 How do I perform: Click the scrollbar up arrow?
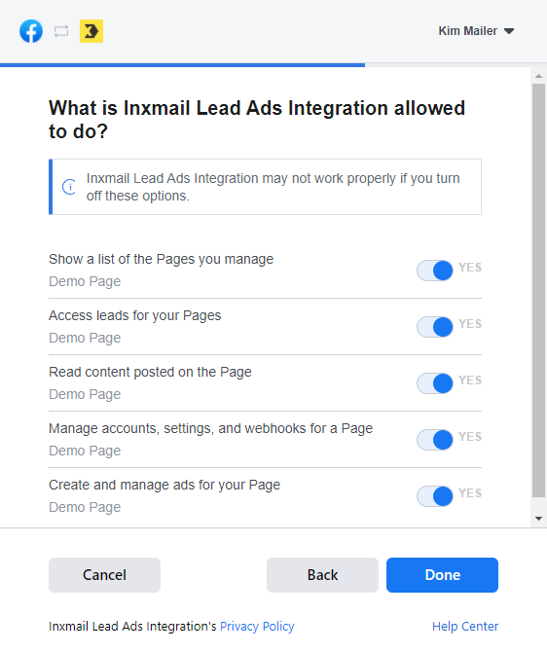[x=538, y=76]
